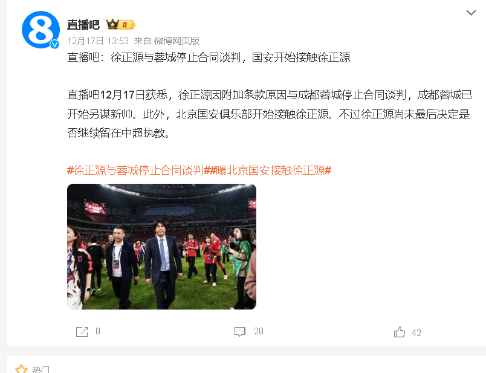486x373 pixels.
Task: Open the 直播吧 profile avatar
Action: click(40, 30)
